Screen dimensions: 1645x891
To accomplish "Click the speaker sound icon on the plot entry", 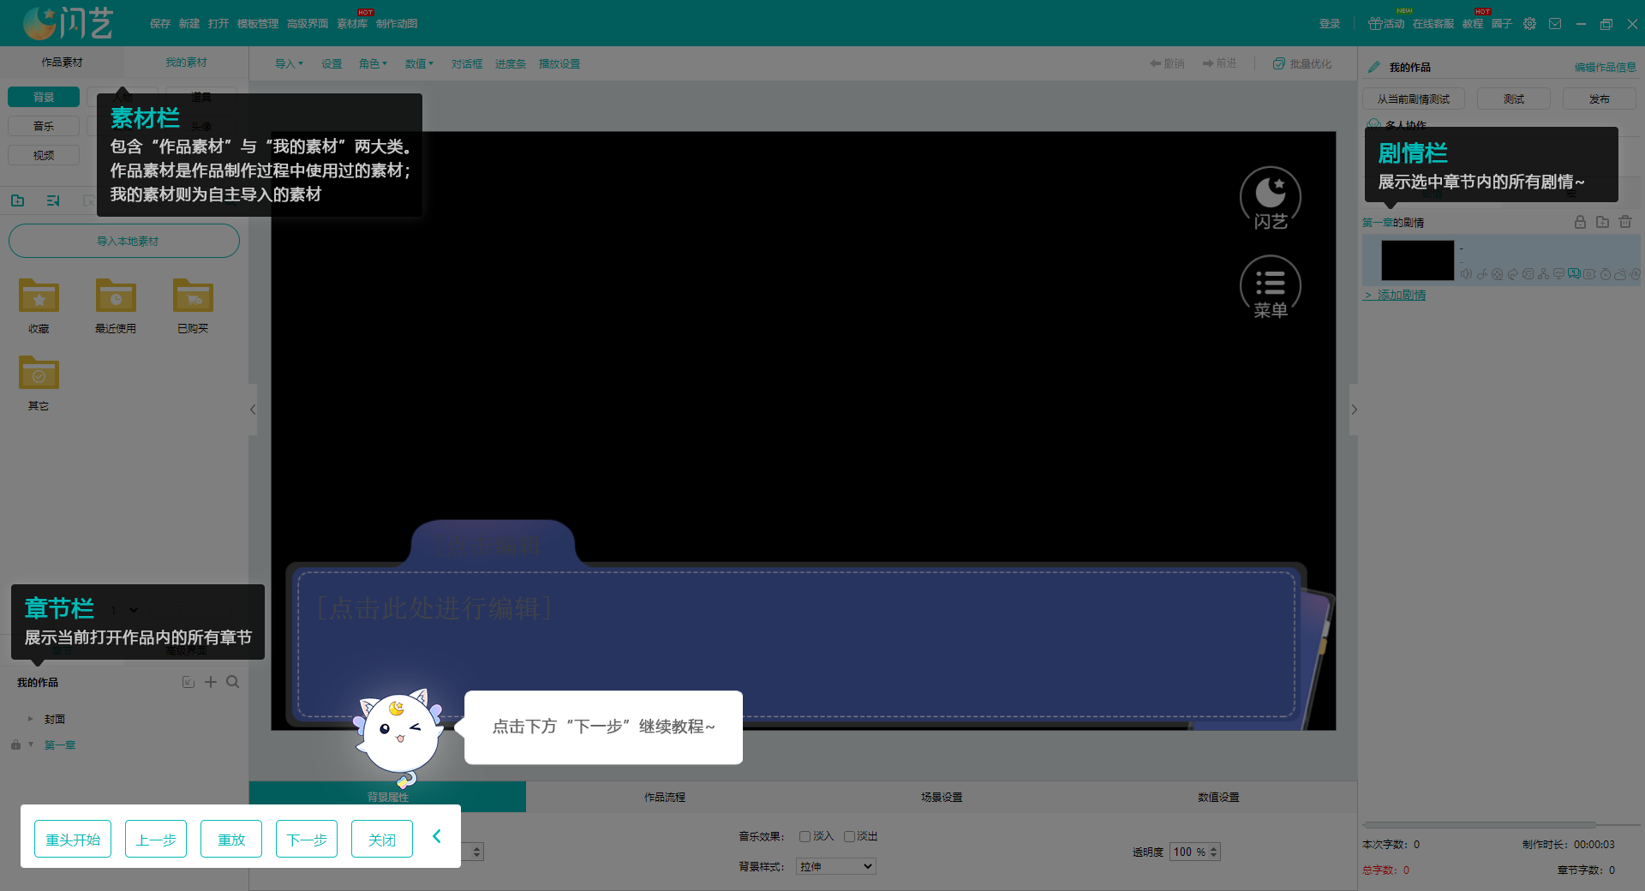I will [x=1467, y=275].
